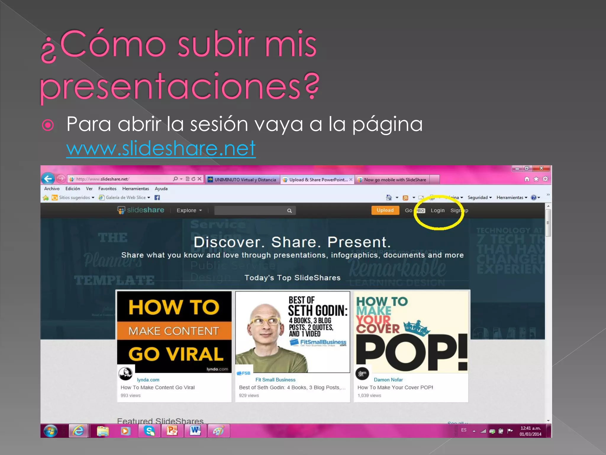Screen dimensions: 606x455
Task: Open Best of Seth Godin thumbnail
Action: point(293,332)
